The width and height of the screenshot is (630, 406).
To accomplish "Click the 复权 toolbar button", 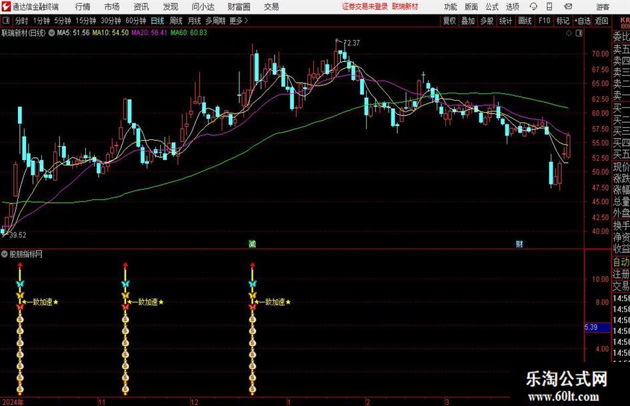I will click(449, 21).
